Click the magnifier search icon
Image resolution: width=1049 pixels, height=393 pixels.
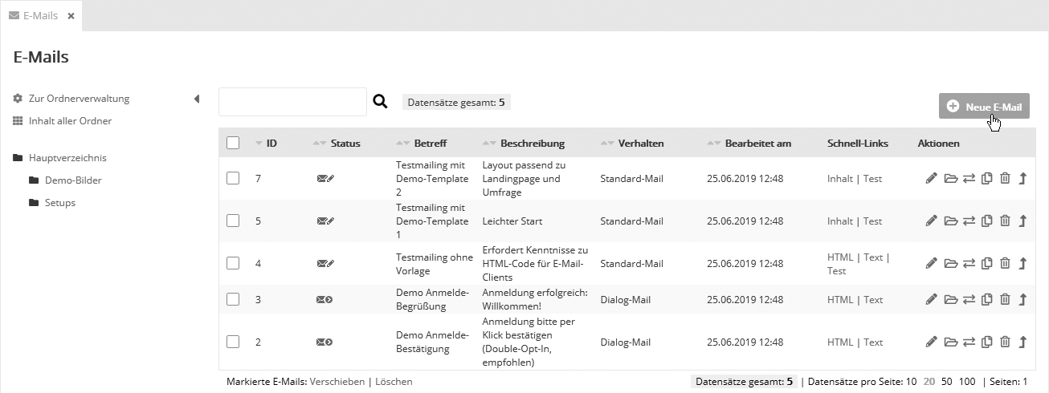[381, 103]
